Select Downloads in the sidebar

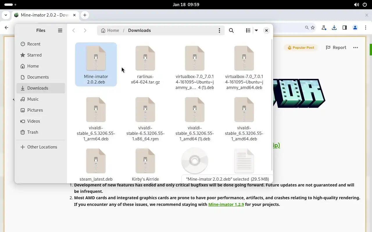coord(41,88)
